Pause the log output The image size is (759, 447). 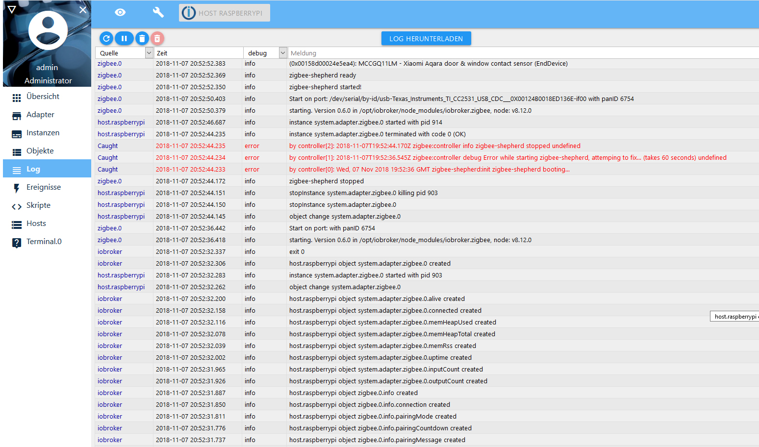click(125, 38)
